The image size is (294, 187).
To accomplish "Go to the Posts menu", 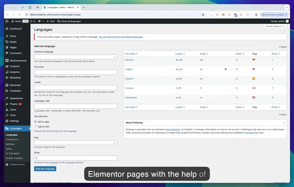I will [13, 36].
